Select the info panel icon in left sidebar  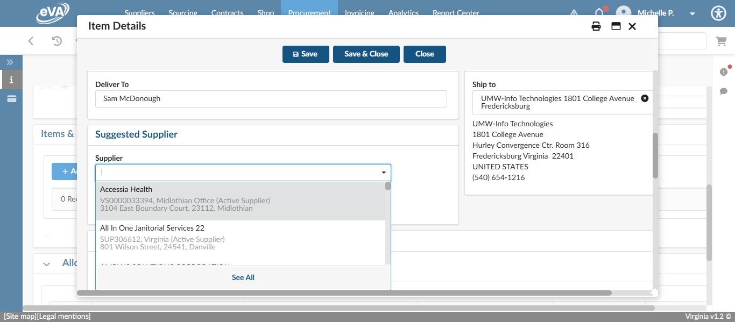tap(11, 80)
